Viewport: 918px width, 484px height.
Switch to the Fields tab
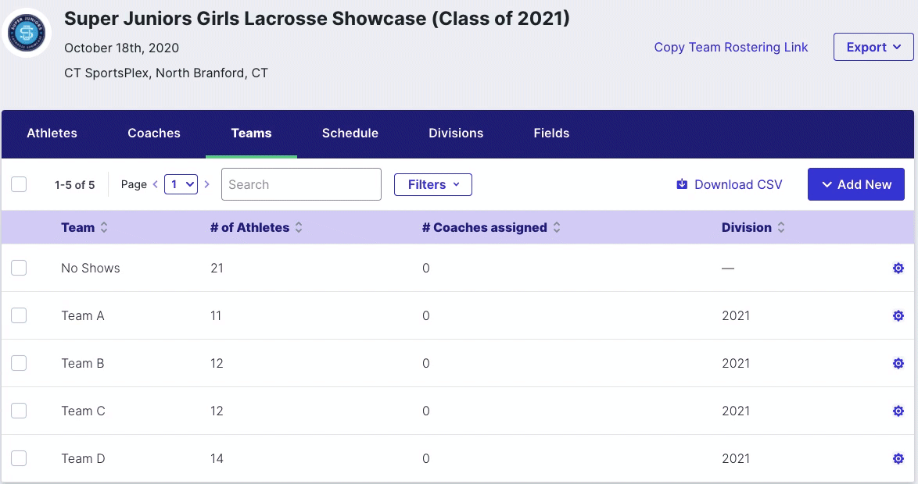[x=551, y=133]
